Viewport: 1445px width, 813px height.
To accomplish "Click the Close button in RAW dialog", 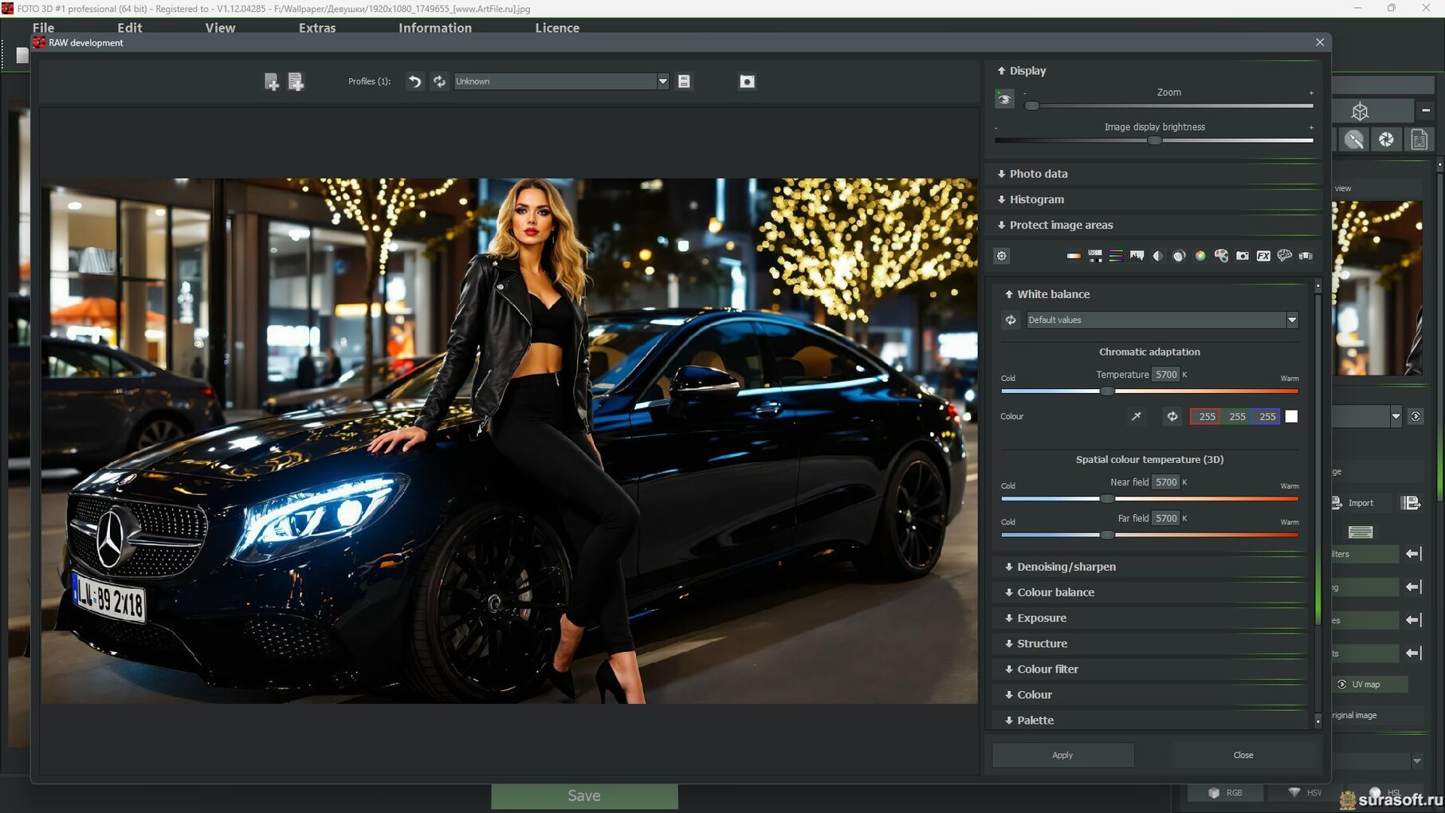I will pyautogui.click(x=1243, y=755).
